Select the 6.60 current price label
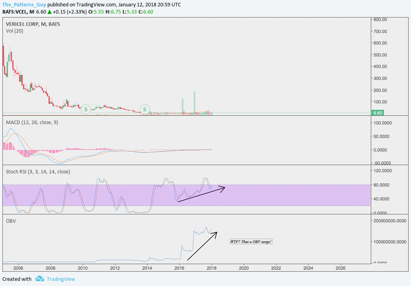This screenshot has width=411, height=286. [377, 113]
